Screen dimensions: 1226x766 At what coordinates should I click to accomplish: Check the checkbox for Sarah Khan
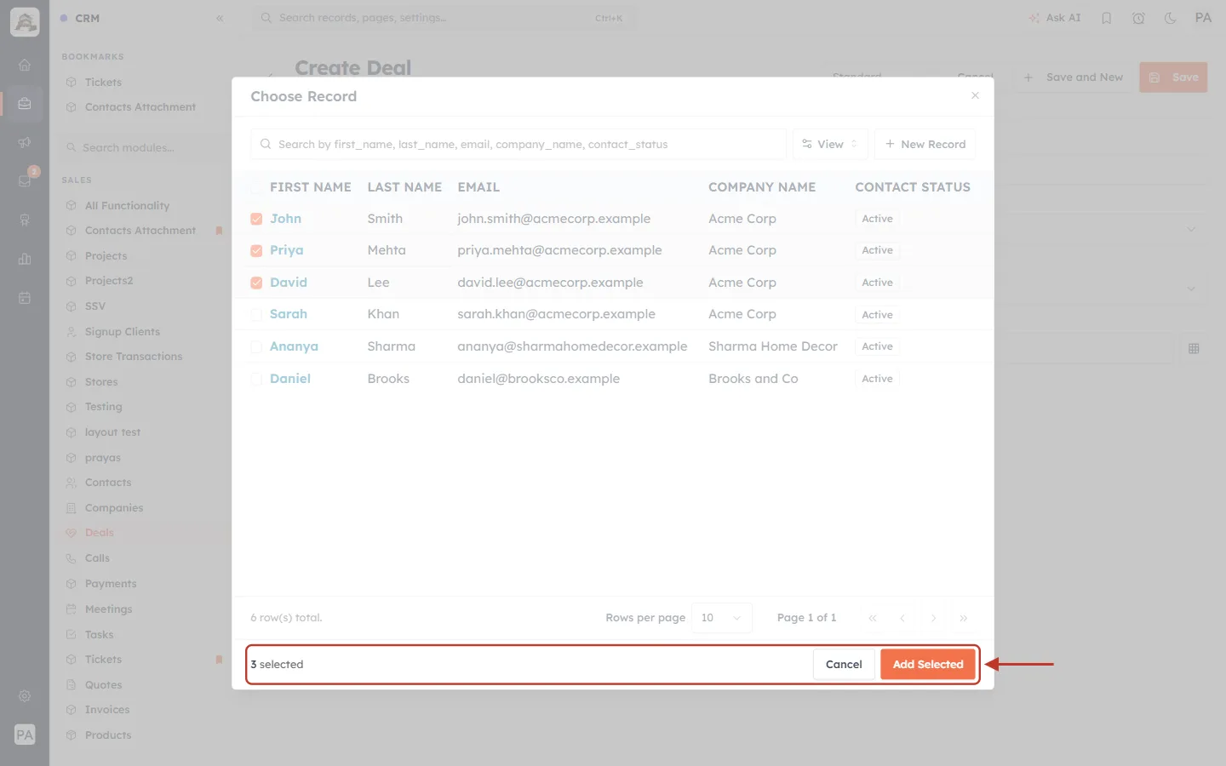point(256,315)
